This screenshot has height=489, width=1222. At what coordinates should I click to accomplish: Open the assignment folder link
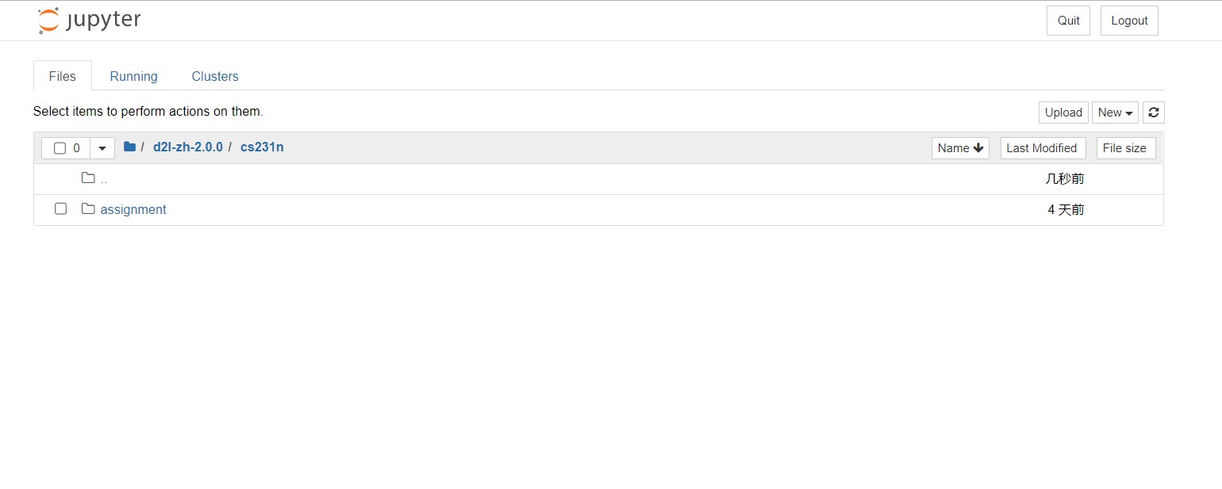(133, 209)
